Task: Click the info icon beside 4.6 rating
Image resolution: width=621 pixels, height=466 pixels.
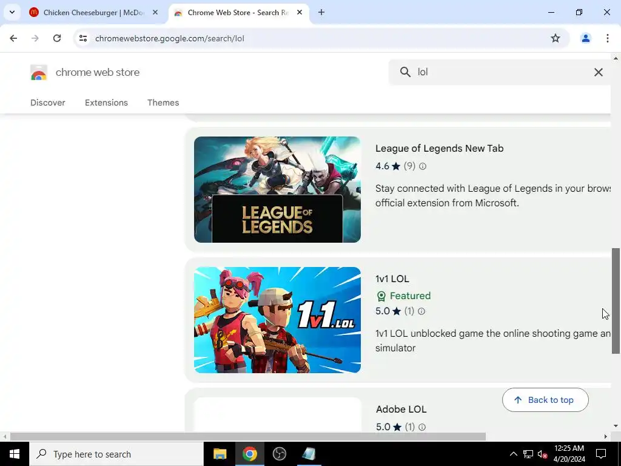Action: click(x=423, y=166)
